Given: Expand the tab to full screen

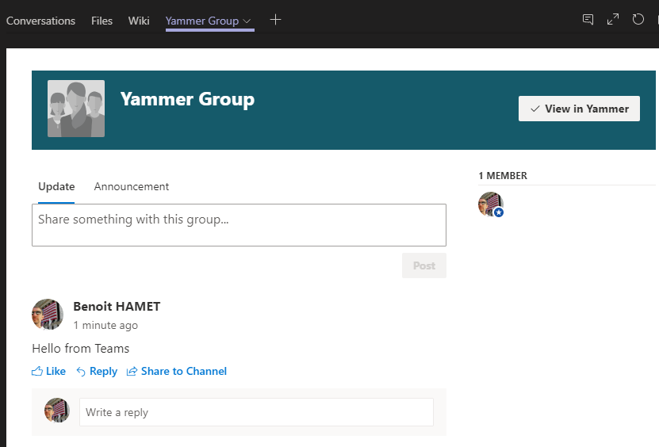Looking at the screenshot, I should click(x=613, y=20).
